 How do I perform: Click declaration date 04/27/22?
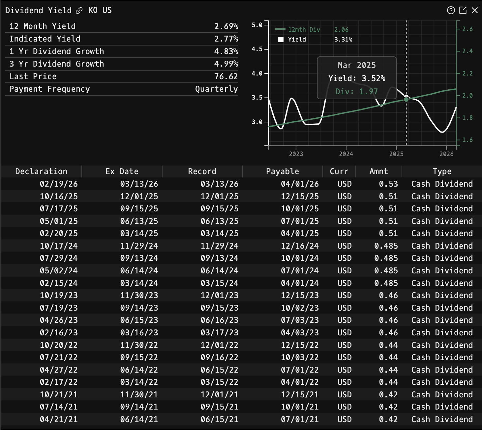[x=59, y=370]
